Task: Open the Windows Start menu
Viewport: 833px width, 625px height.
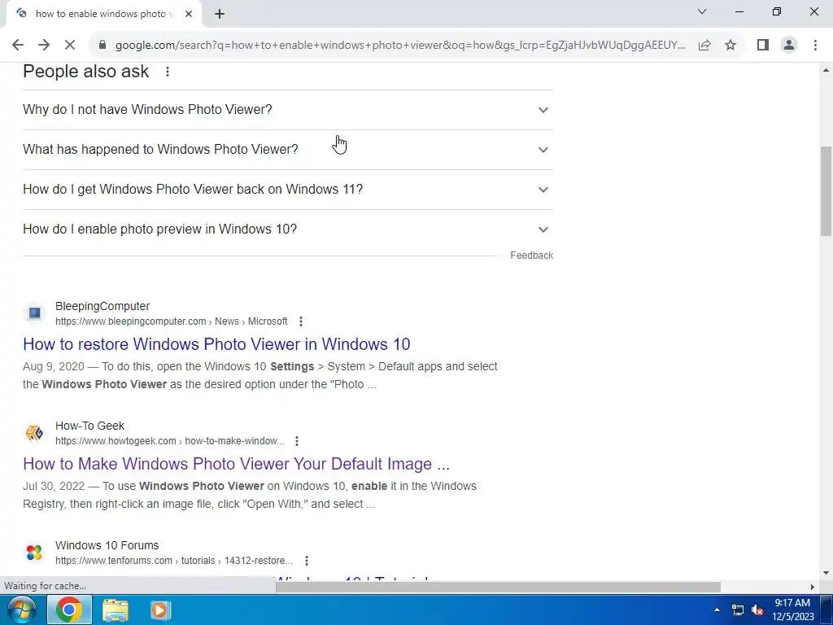Action: (x=21, y=610)
